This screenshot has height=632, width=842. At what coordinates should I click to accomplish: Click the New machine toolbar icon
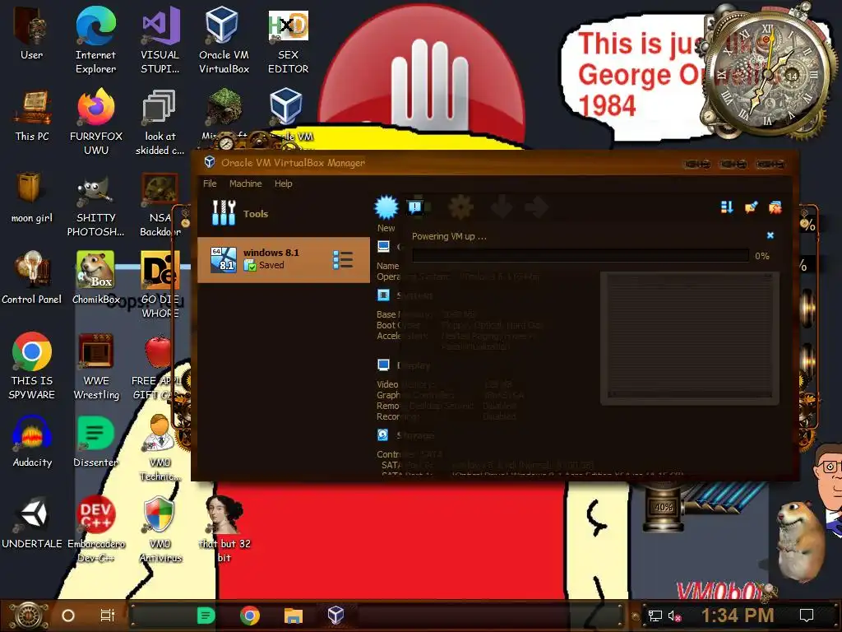(x=386, y=207)
